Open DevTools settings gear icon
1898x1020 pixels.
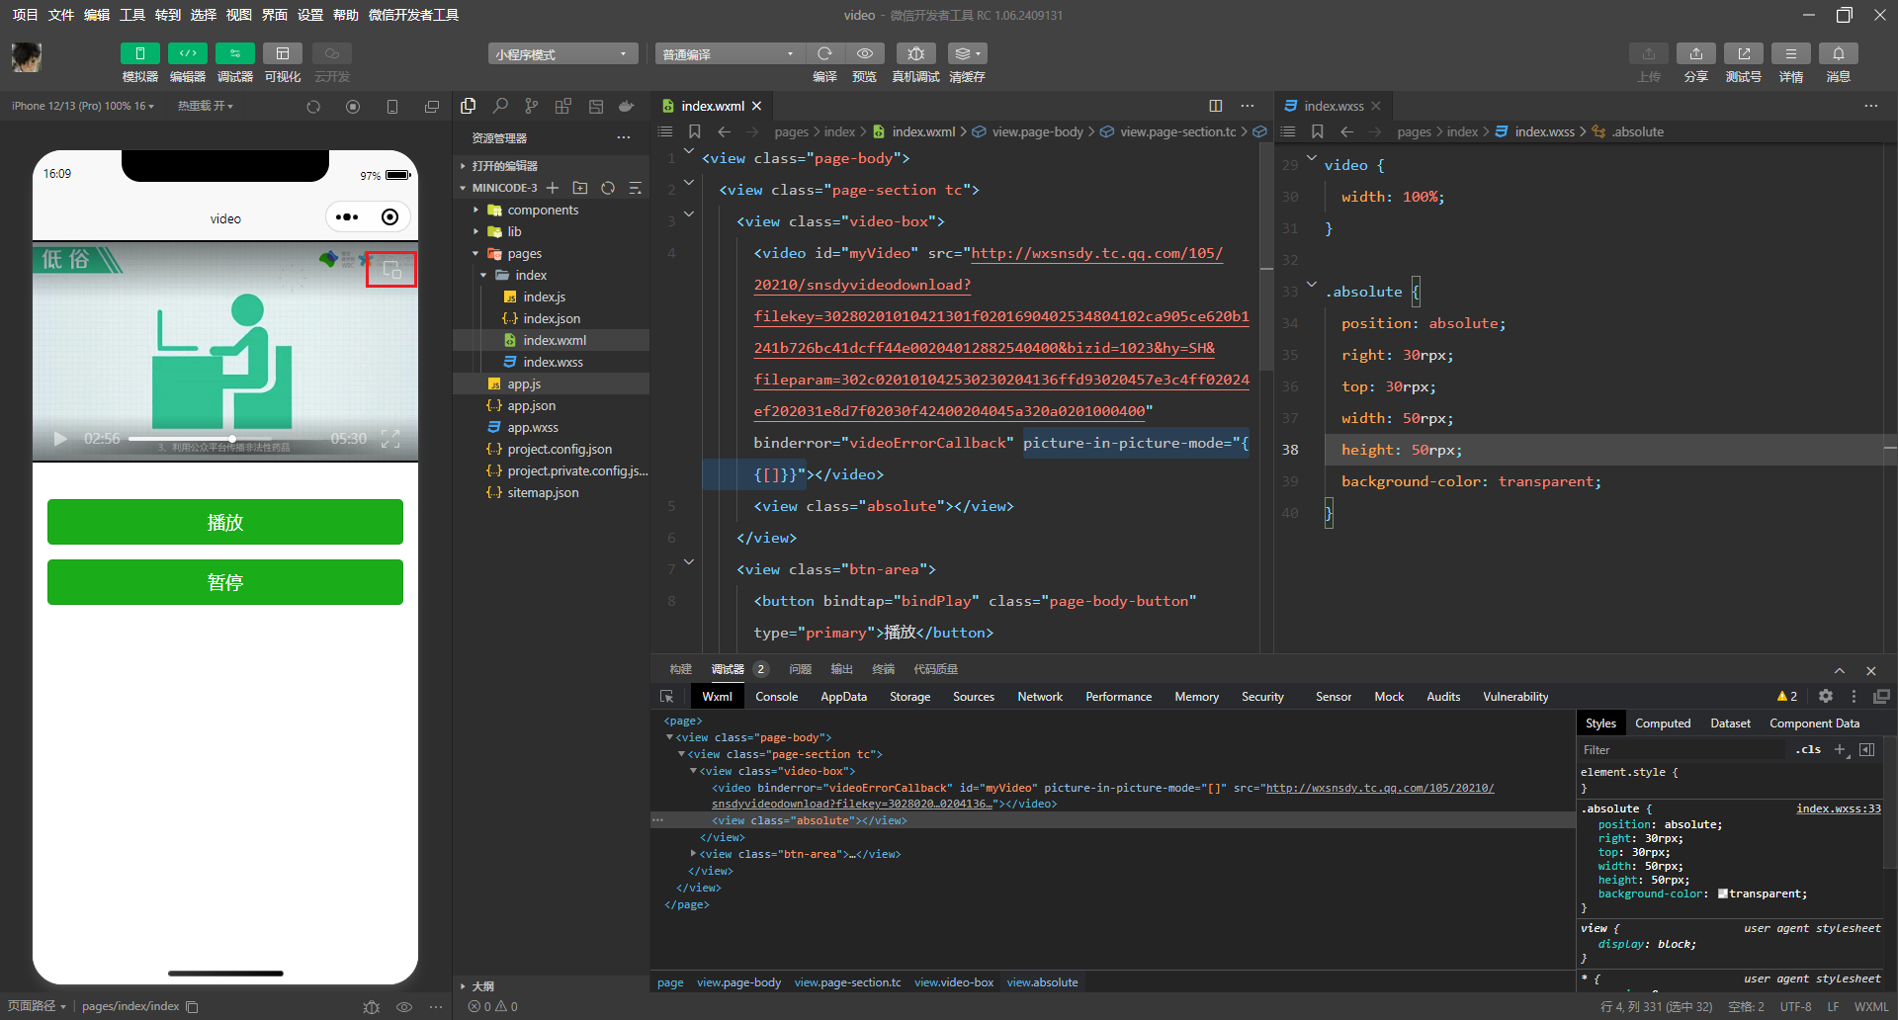(1825, 697)
